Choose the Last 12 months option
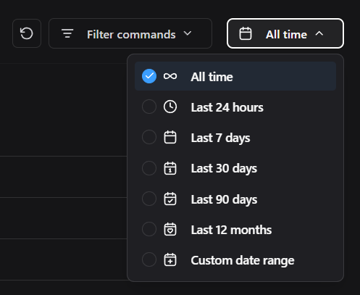Viewport: 360px width, 295px height. point(235,229)
